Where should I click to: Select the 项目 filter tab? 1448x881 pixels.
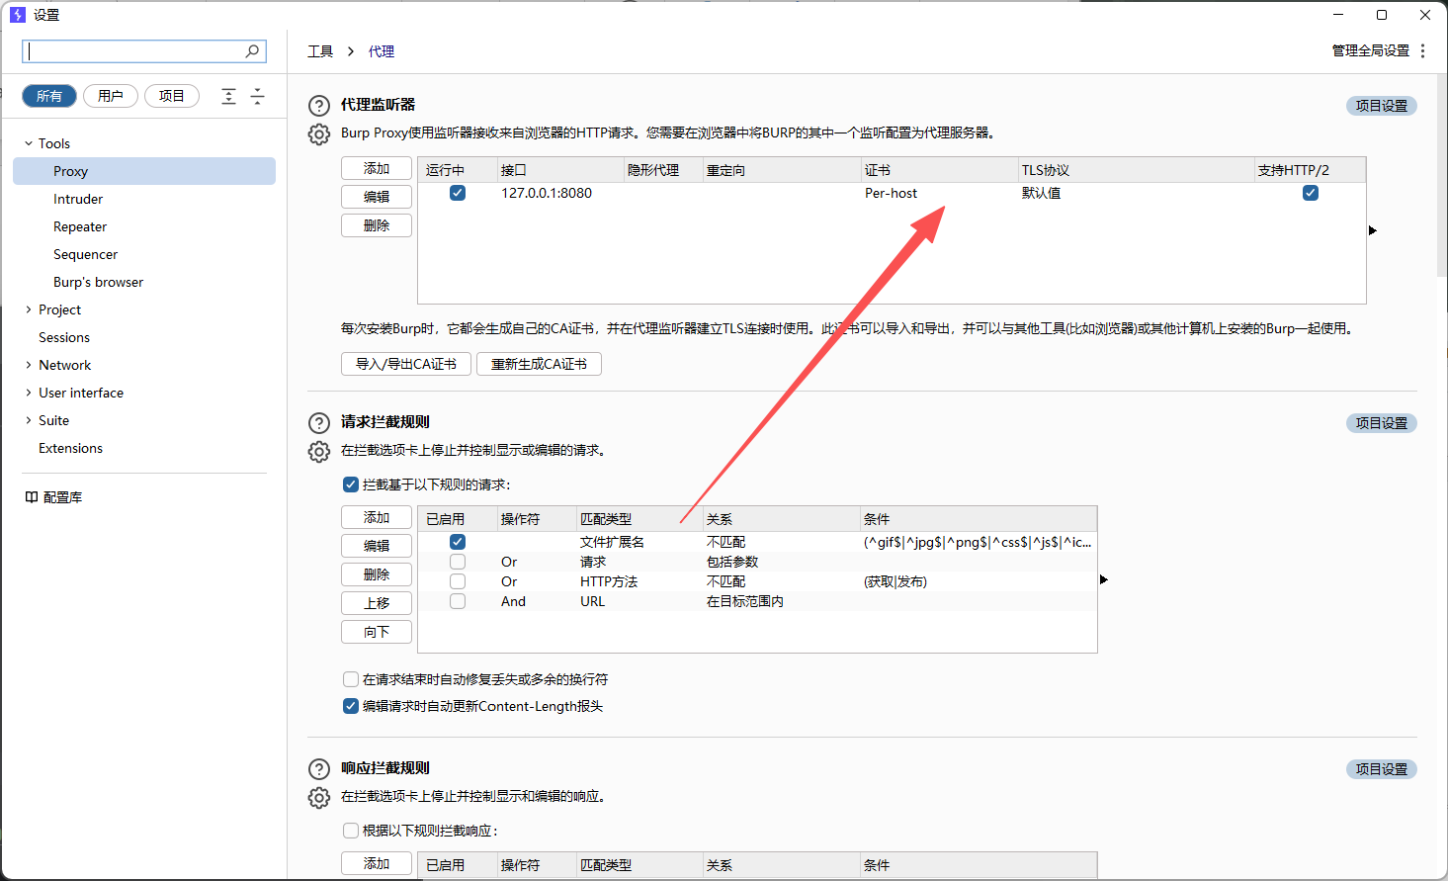point(171,95)
